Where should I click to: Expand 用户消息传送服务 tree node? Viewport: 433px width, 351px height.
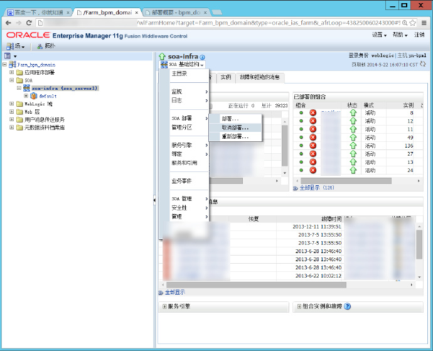[11, 119]
